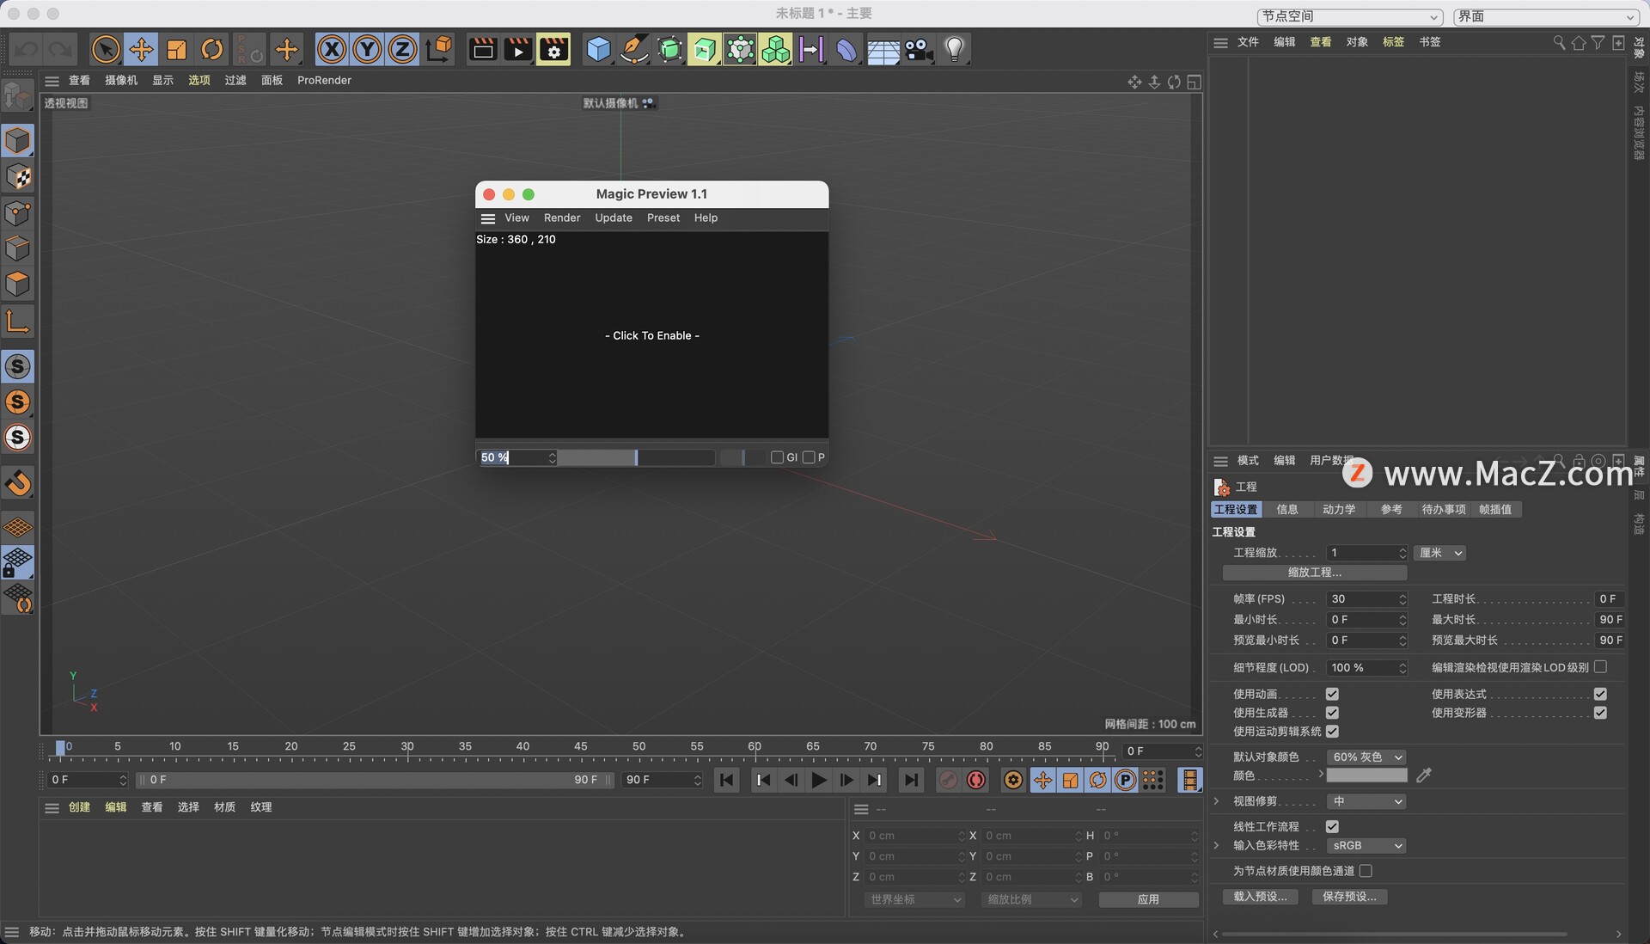
Task: Select the Axis mode icon in left sidebar
Action: 18,322
